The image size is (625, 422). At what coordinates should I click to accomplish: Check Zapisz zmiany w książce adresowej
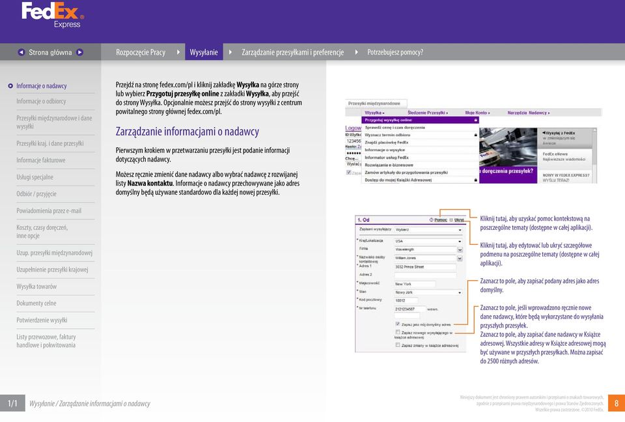(x=397, y=345)
